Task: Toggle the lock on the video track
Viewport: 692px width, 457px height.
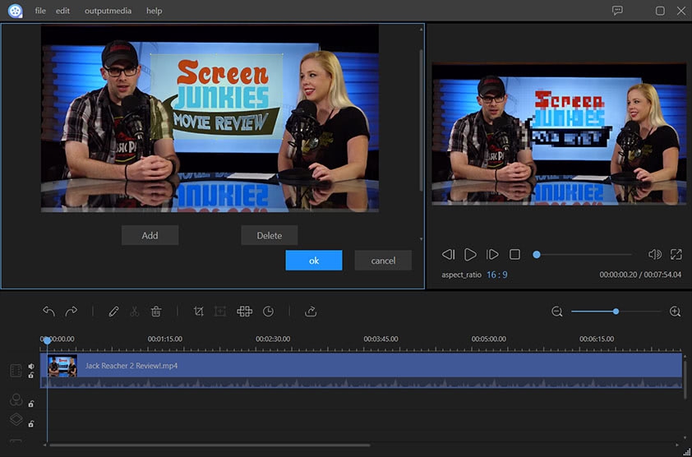Action: click(x=31, y=376)
